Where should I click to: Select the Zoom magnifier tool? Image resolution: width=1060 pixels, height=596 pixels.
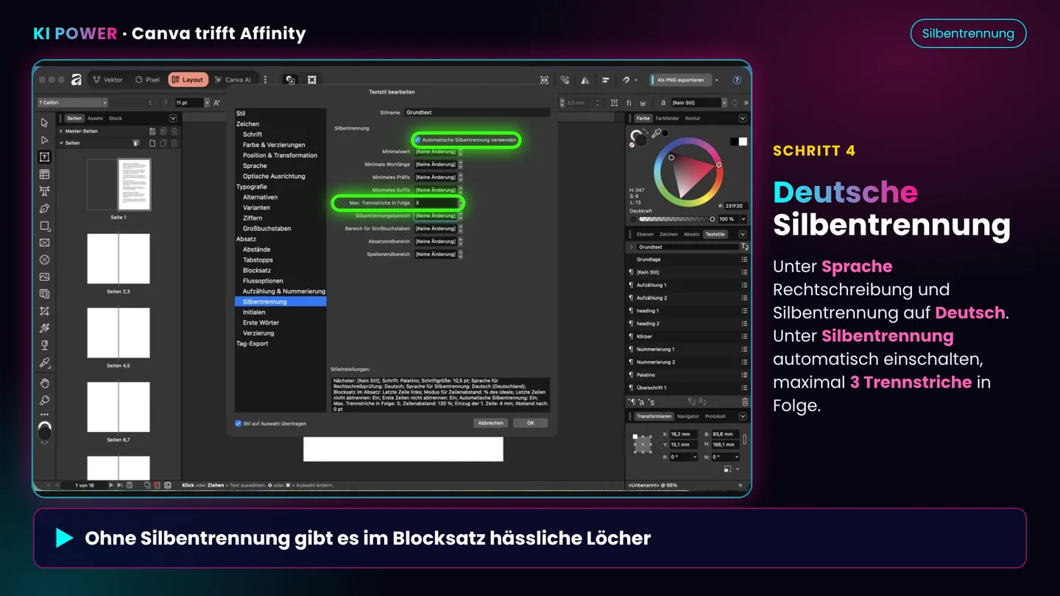[x=44, y=400]
